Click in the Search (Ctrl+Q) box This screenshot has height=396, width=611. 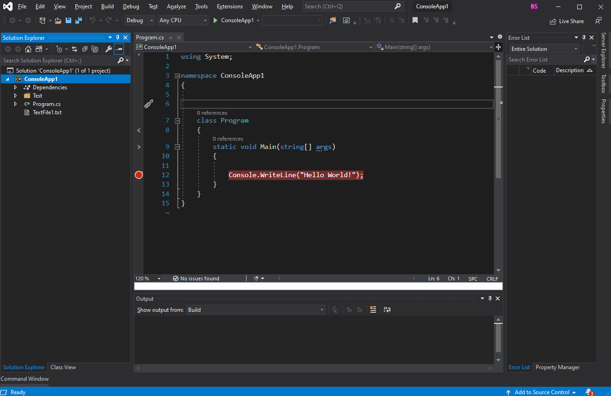click(353, 6)
